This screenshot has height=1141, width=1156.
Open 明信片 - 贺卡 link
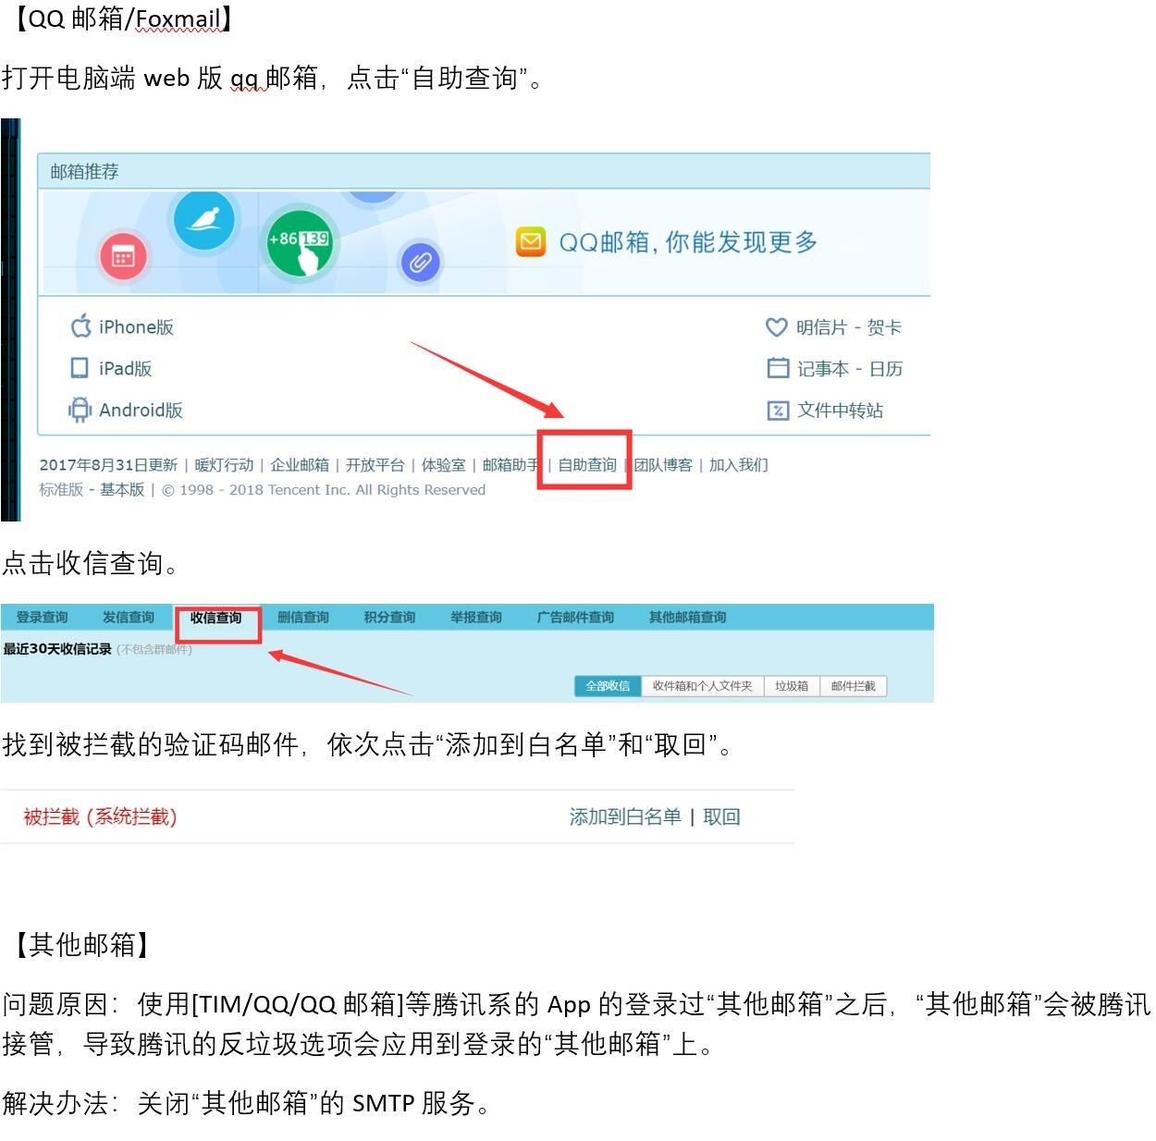(x=833, y=327)
